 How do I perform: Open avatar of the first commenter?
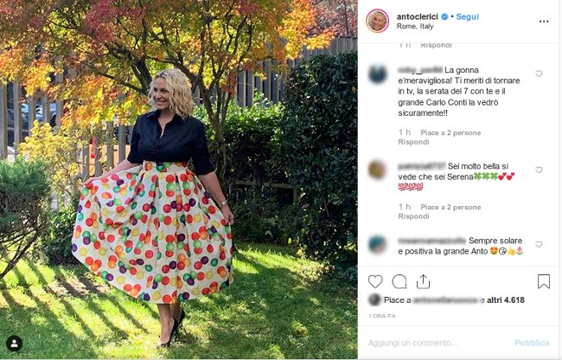coord(378,74)
